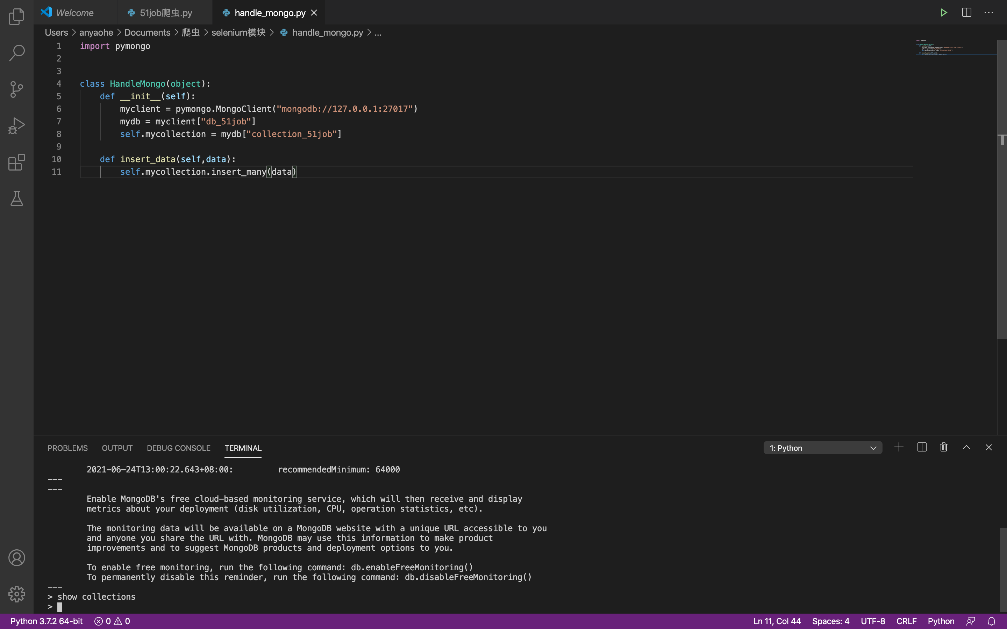This screenshot has height=629, width=1007.
Task: Click the selenium模块 breadcrumb segment
Action: (238, 32)
